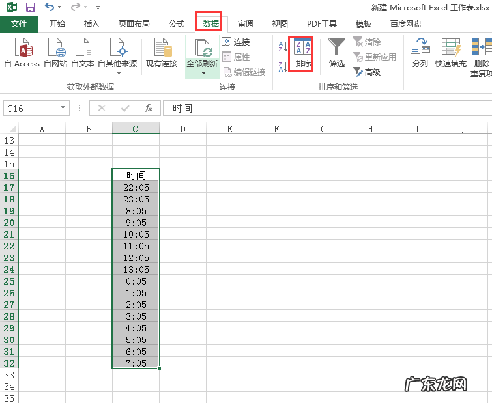
Task: Select column F header
Action: (276, 128)
